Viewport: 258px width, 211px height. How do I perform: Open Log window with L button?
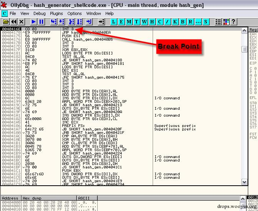[x=113, y=21]
